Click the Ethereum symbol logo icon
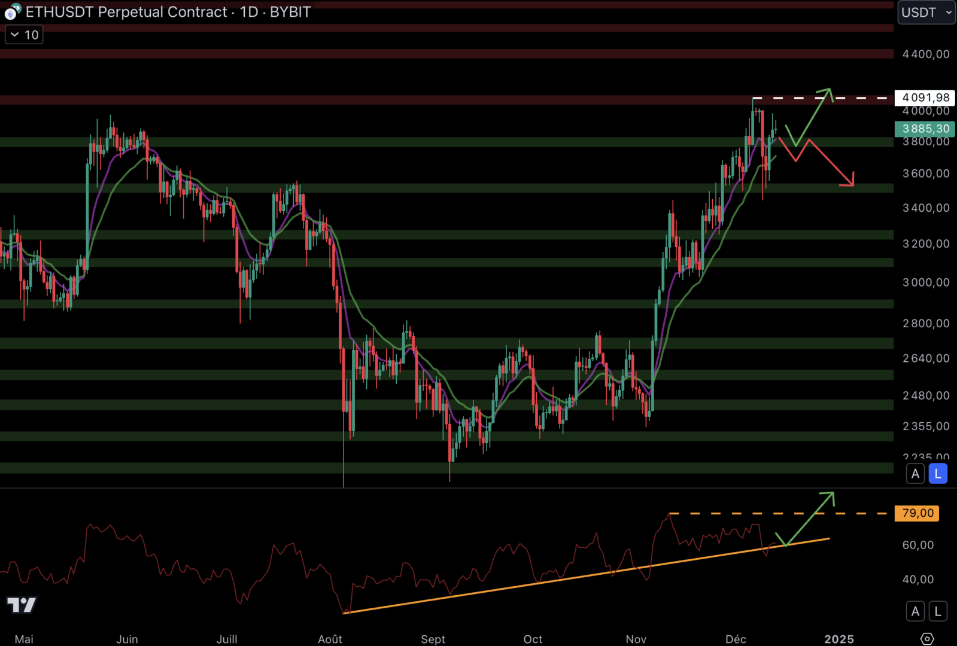 click(x=12, y=11)
